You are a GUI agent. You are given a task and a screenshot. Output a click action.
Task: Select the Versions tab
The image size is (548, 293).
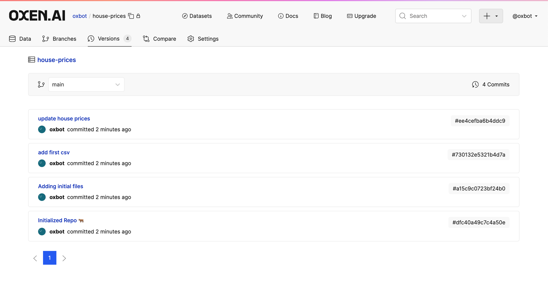tap(110, 39)
